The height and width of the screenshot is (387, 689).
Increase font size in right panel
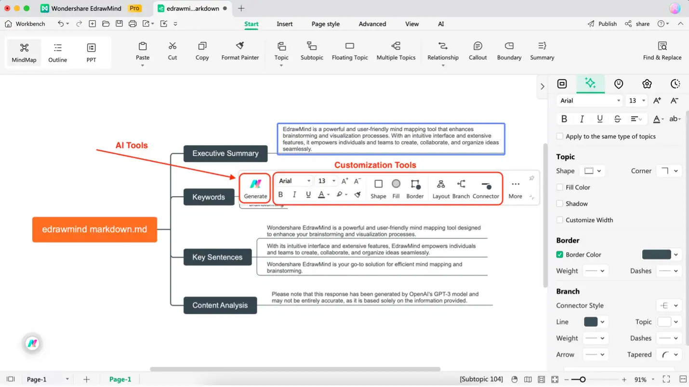657,101
